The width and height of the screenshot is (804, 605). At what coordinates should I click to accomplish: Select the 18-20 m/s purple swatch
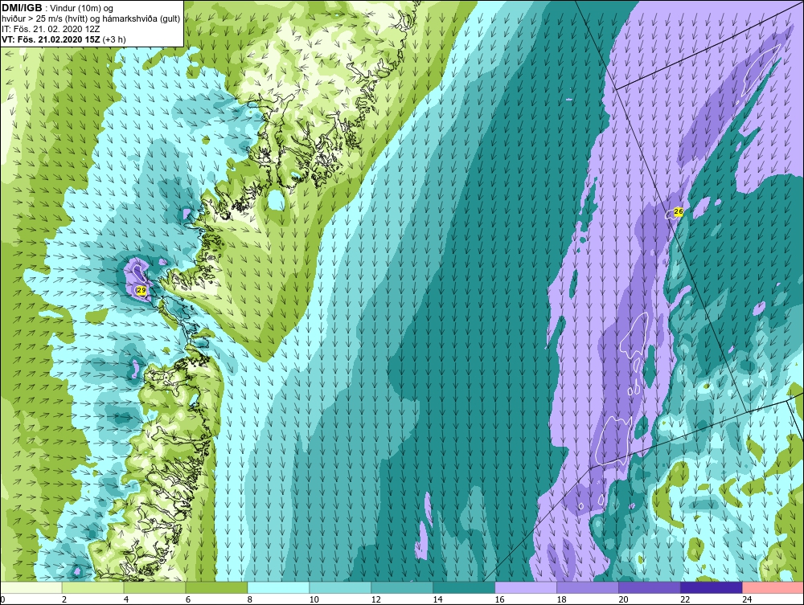[588, 587]
